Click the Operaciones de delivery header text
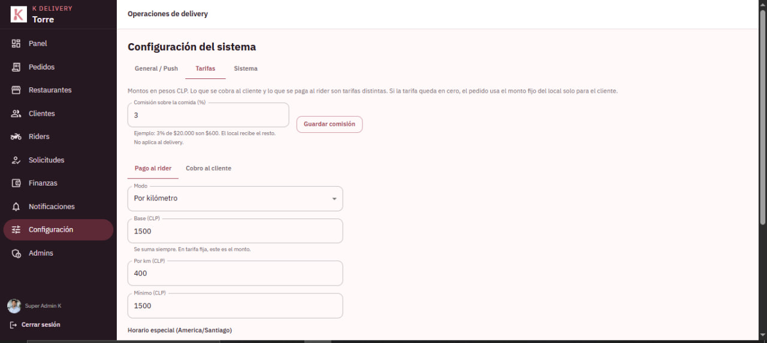The height and width of the screenshot is (343, 767). [x=168, y=14]
